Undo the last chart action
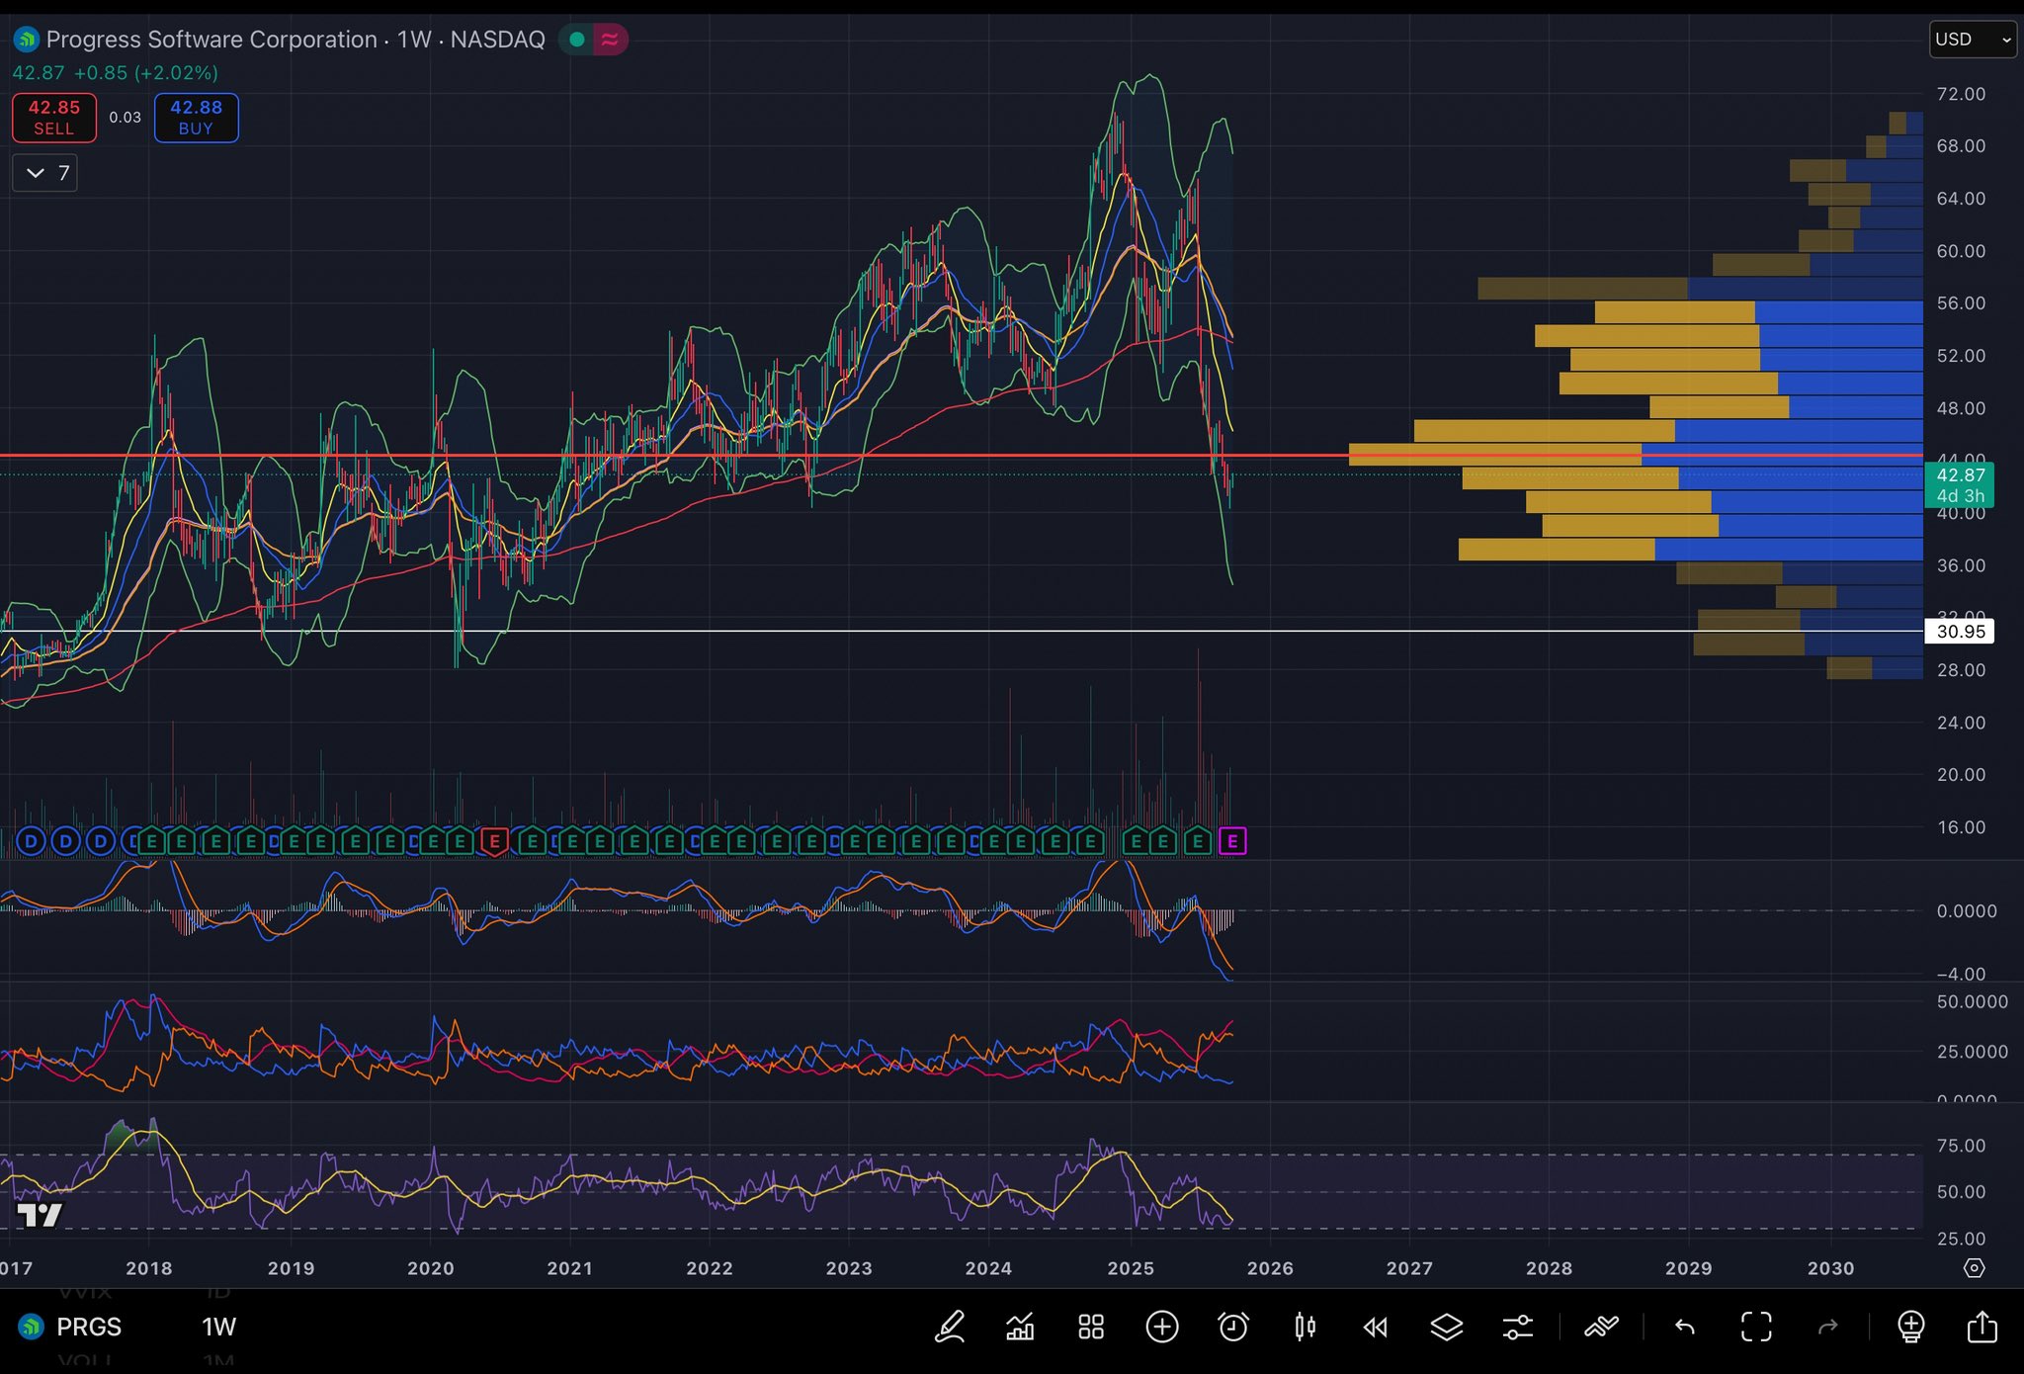 click(1685, 1327)
